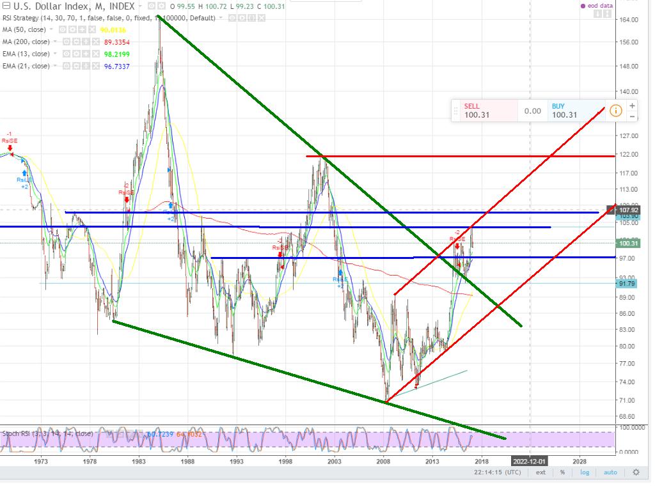Click the 22:14:15 (UTC) timezone clock

point(498,472)
